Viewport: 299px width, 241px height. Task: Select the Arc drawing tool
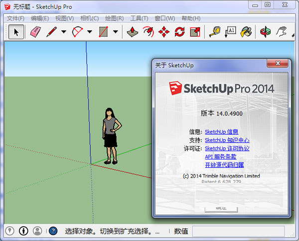[x=77, y=32]
